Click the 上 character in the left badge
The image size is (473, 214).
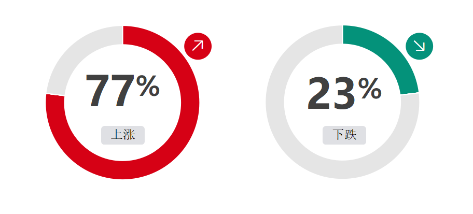pyautogui.click(x=117, y=135)
